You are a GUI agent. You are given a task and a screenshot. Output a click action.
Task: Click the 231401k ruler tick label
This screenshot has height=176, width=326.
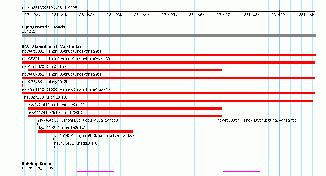59,15
